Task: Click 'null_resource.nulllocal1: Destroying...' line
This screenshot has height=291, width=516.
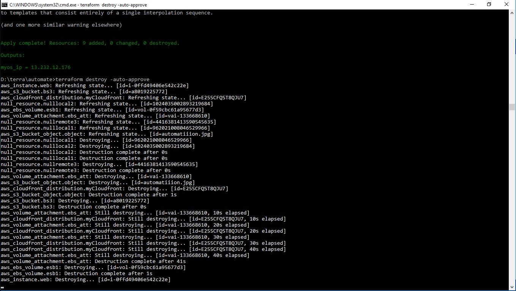Action: click(96, 140)
